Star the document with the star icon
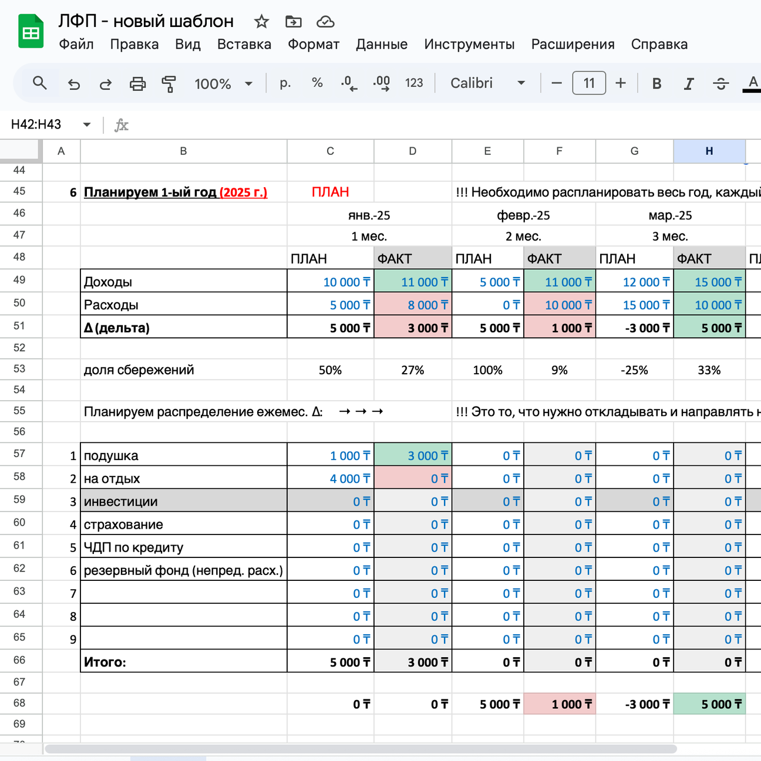Viewport: 761px width, 761px height. 261,22
